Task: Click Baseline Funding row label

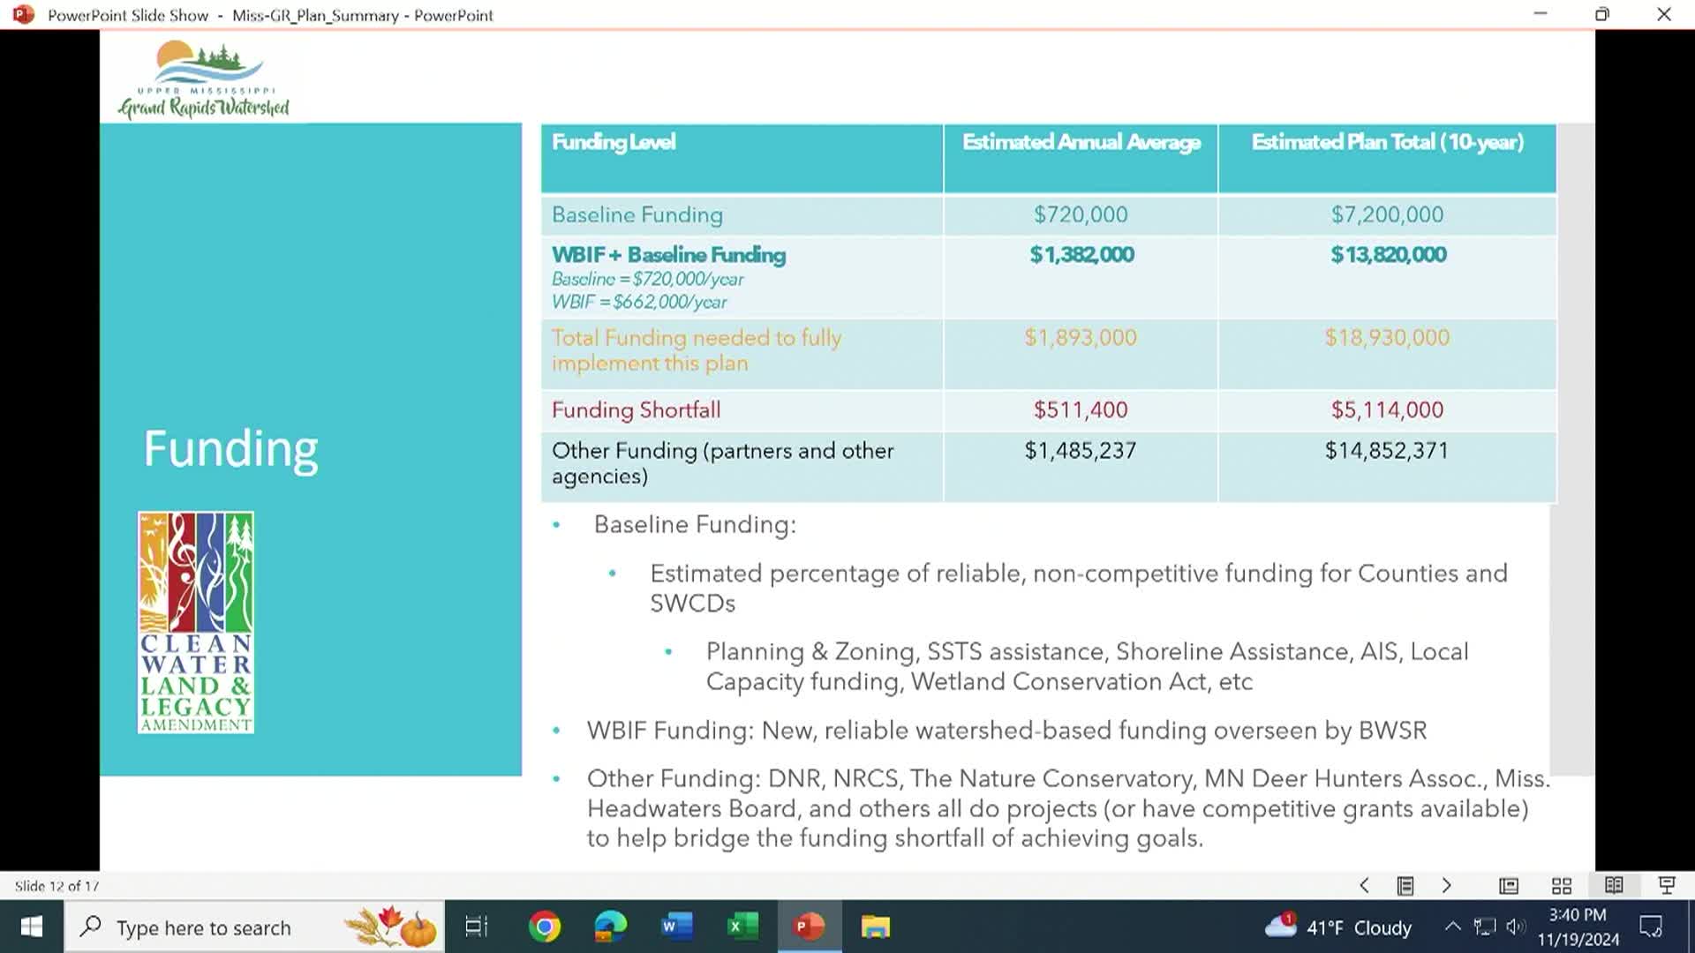Action: pos(637,214)
